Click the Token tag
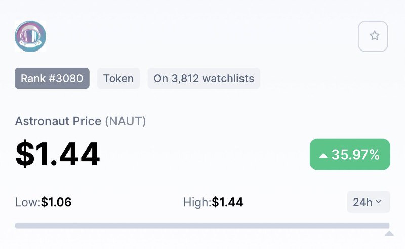 click(118, 78)
